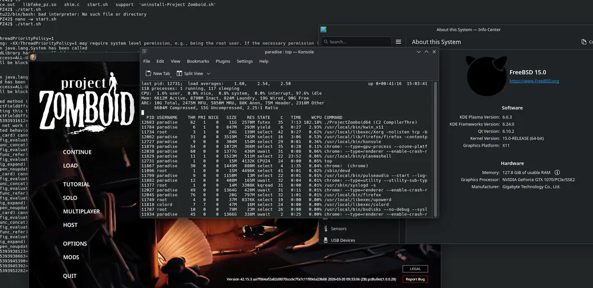This screenshot has width=593, height=288.
Task: Open the Konsole Bookmarks menu
Action: (x=197, y=61)
